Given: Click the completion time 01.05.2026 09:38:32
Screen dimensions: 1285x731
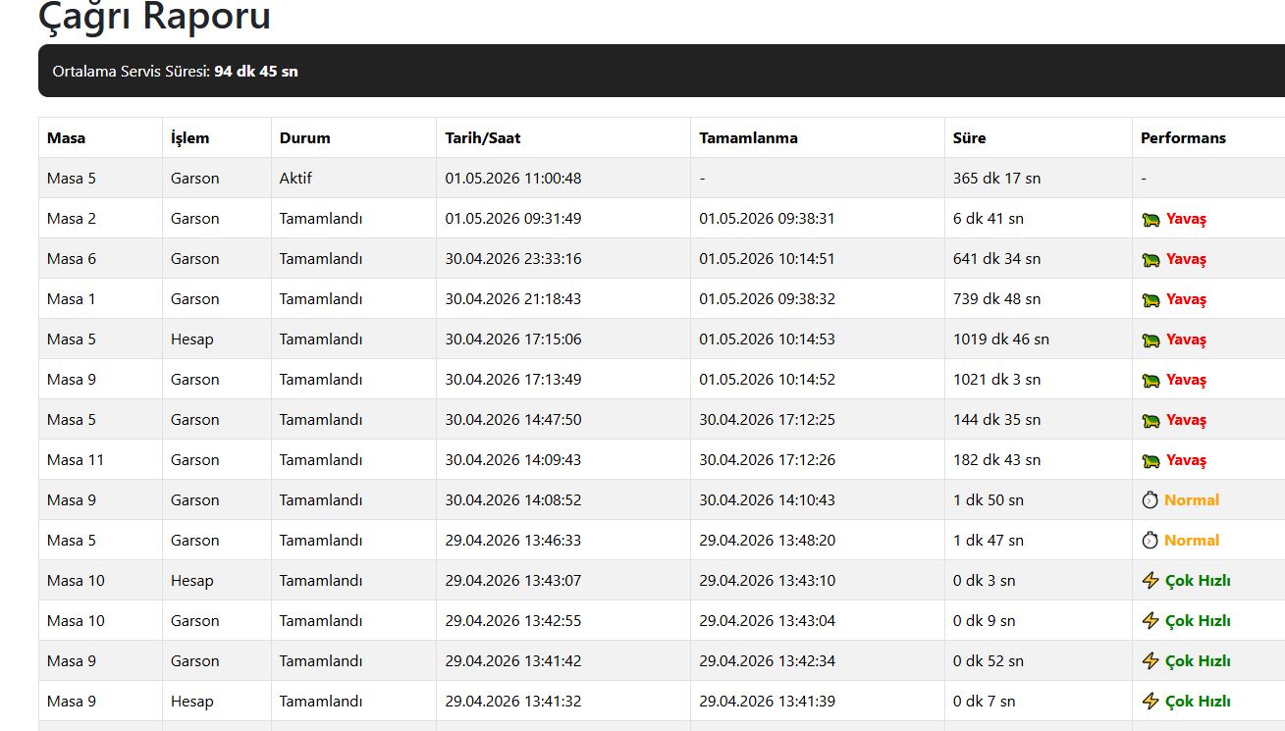Looking at the screenshot, I should tap(767, 299).
